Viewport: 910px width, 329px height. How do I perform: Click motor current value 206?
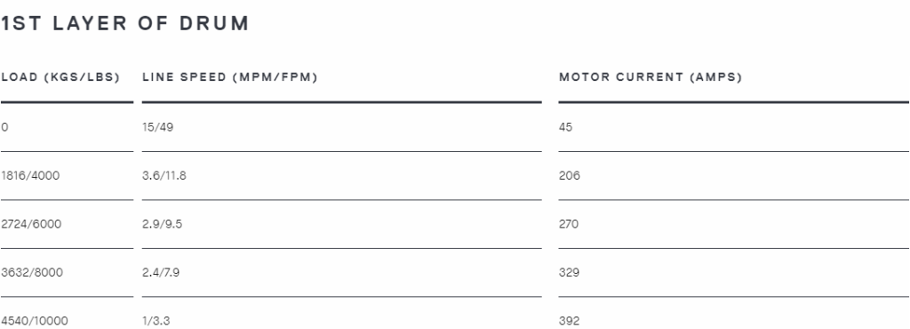pos(570,176)
